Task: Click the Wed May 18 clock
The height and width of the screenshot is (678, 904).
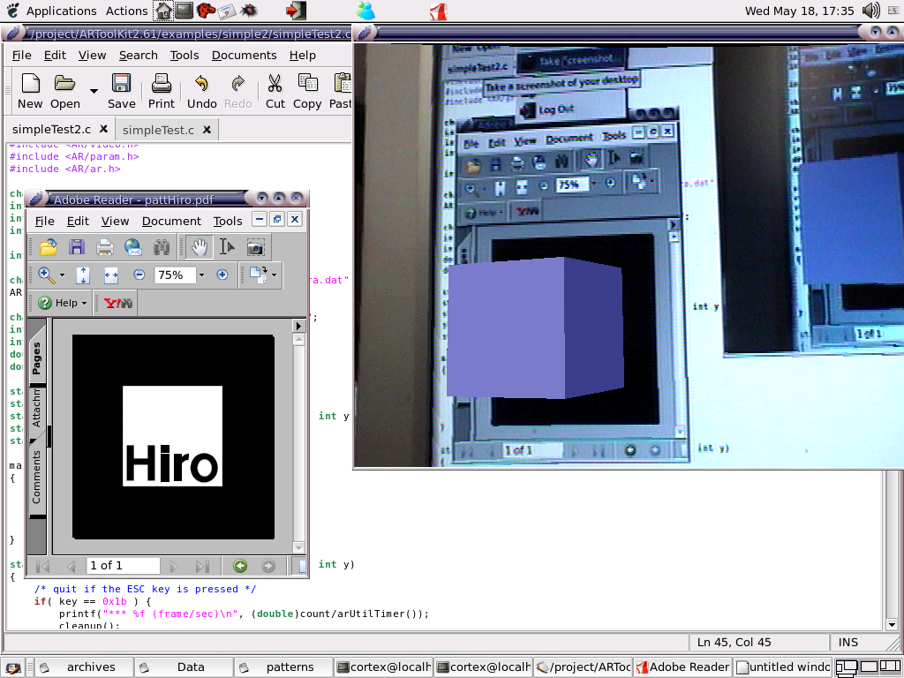Action: (799, 11)
